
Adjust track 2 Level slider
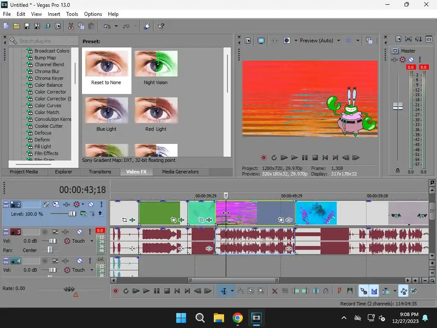[x=72, y=214]
